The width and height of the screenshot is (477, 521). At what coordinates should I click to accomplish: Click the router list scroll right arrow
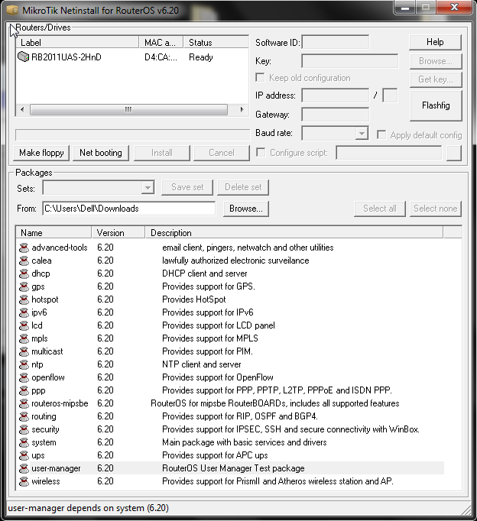tap(242, 109)
